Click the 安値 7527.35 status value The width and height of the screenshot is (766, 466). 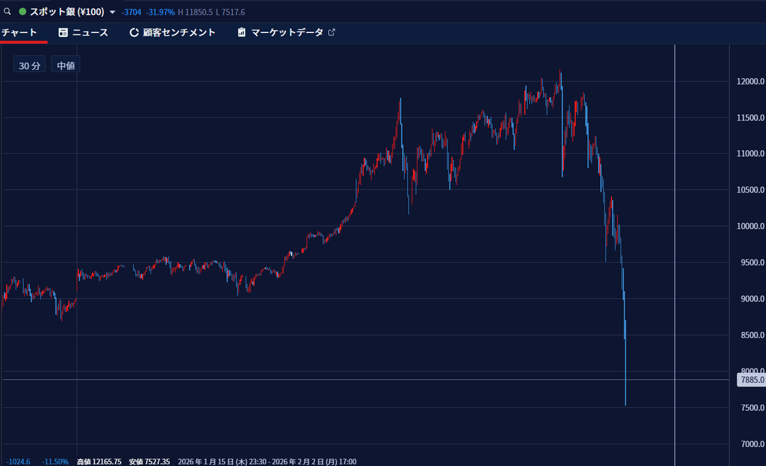[149, 462]
